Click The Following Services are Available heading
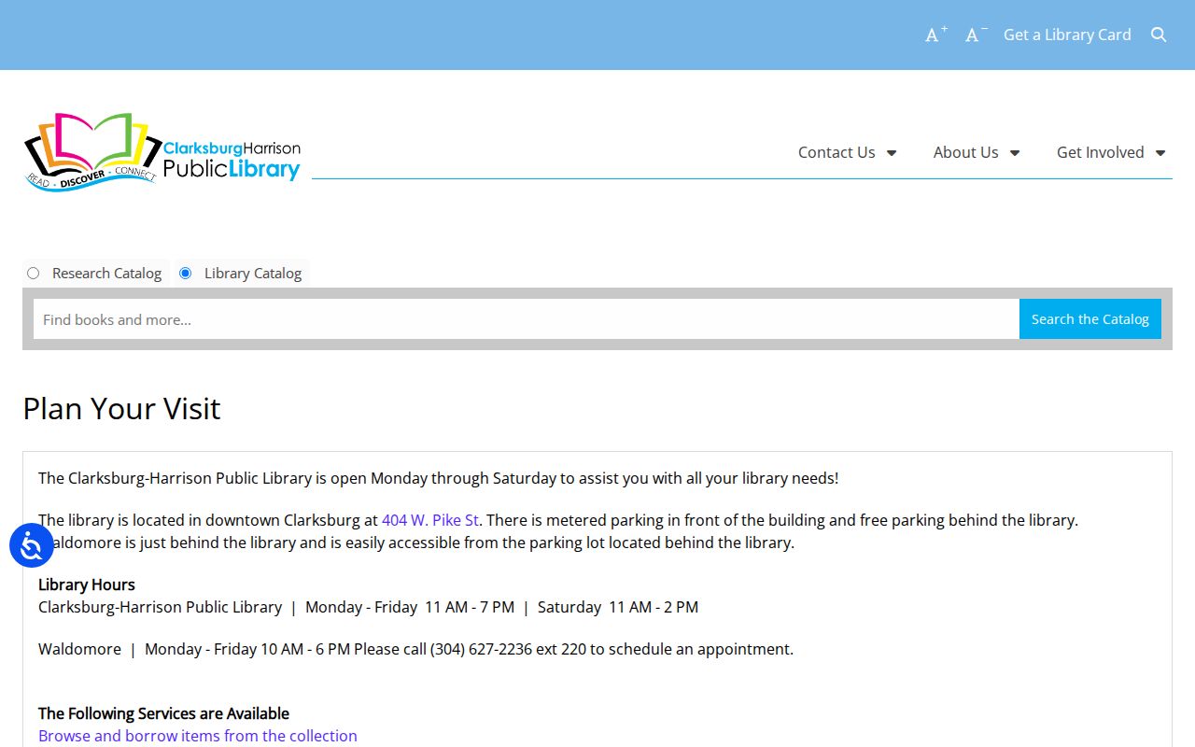The image size is (1195, 747). click(163, 713)
